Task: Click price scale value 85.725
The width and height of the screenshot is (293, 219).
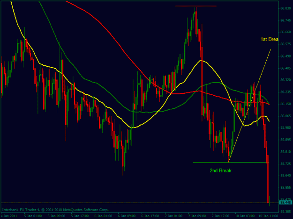Action: click(285, 164)
